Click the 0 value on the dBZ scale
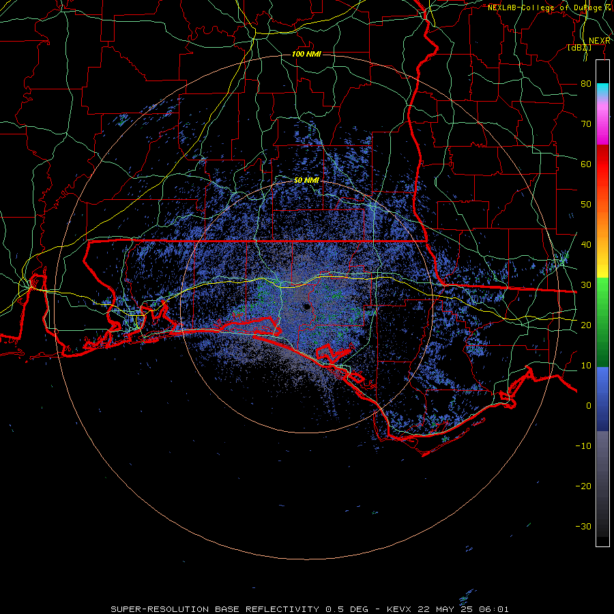This screenshot has height=614, width=614. tap(589, 406)
